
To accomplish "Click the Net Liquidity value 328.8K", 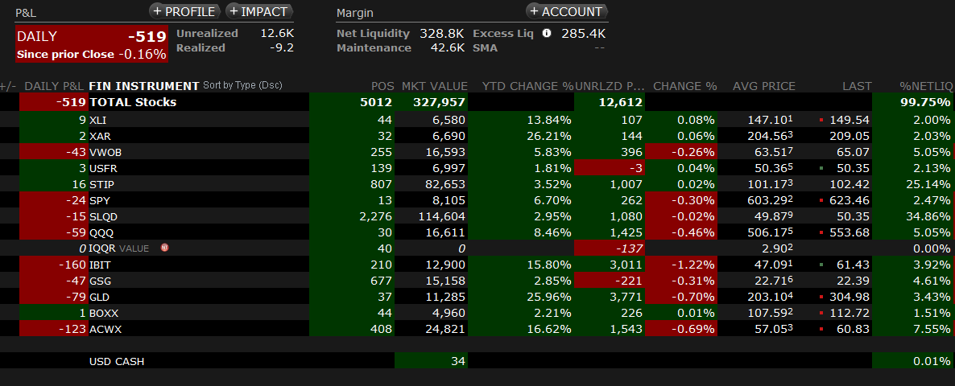I will [x=441, y=34].
